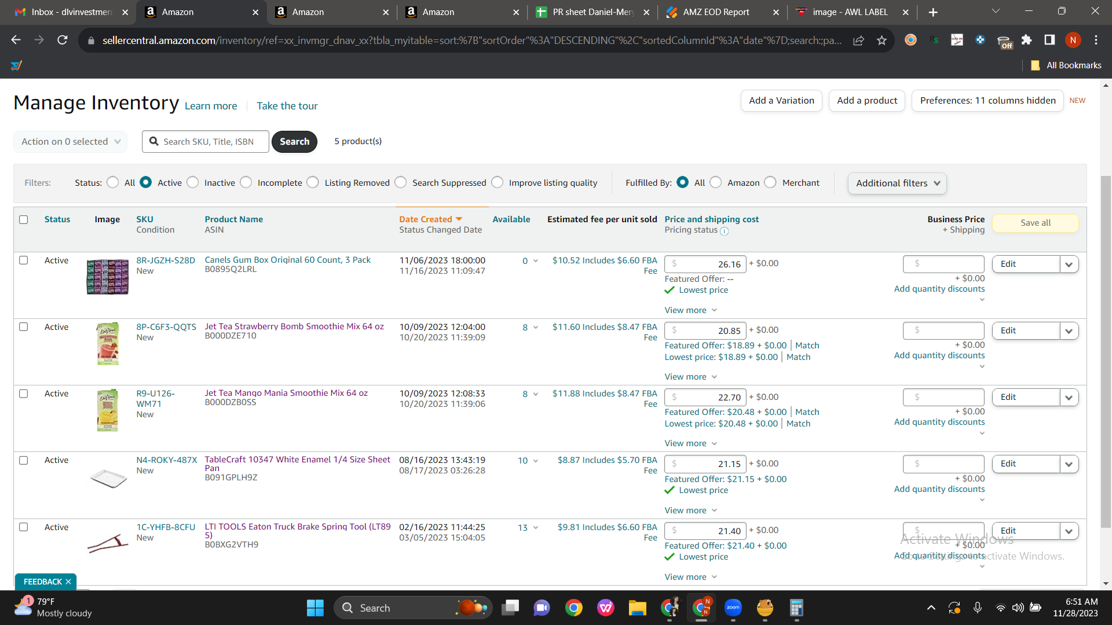Show hidden system tray icons
Screen dimensions: 1112x625
(x=931, y=608)
